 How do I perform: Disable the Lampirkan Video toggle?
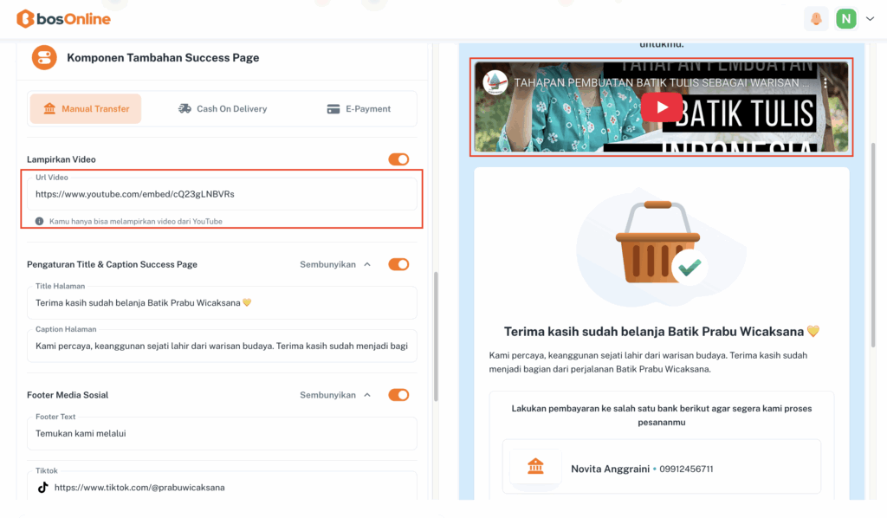click(398, 159)
